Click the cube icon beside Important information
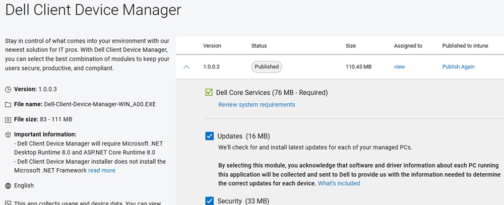 coord(8,134)
